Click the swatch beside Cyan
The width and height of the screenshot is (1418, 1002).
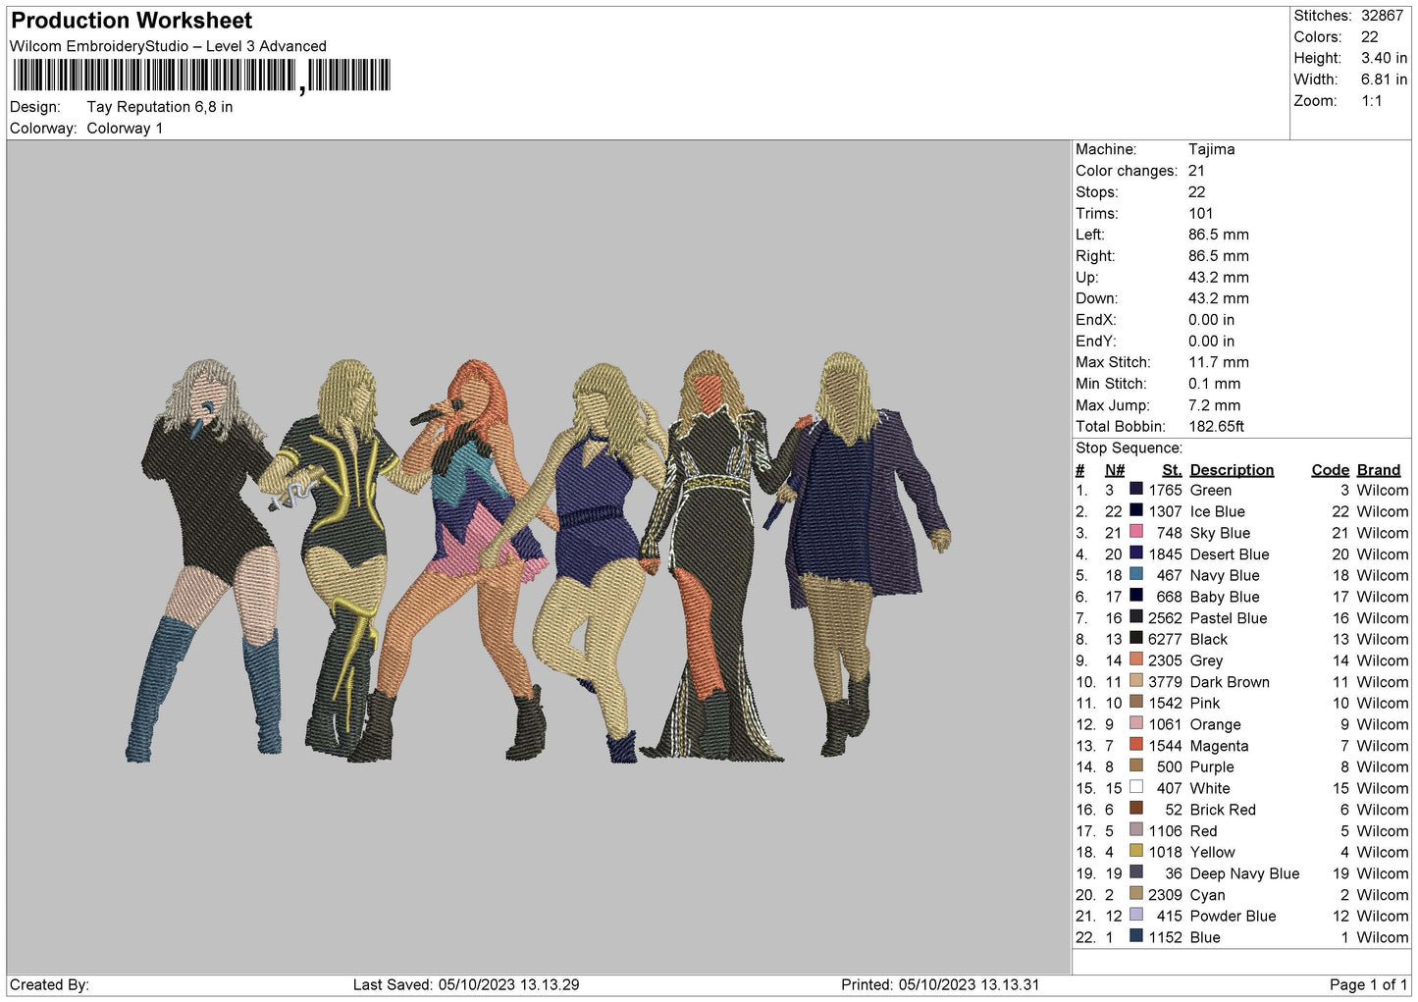pyautogui.click(x=1135, y=893)
